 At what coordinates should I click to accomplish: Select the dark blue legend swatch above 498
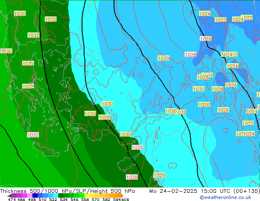point(35,195)
